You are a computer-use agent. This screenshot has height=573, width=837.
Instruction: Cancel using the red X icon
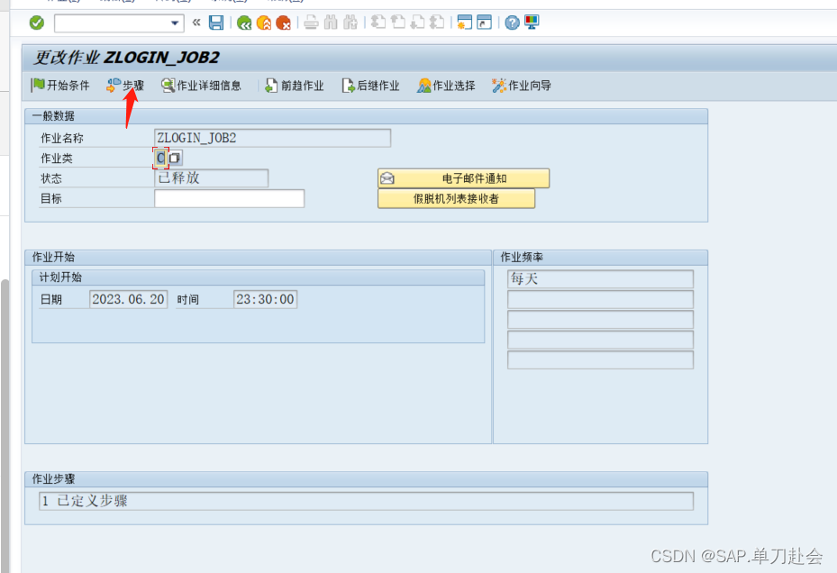[284, 23]
